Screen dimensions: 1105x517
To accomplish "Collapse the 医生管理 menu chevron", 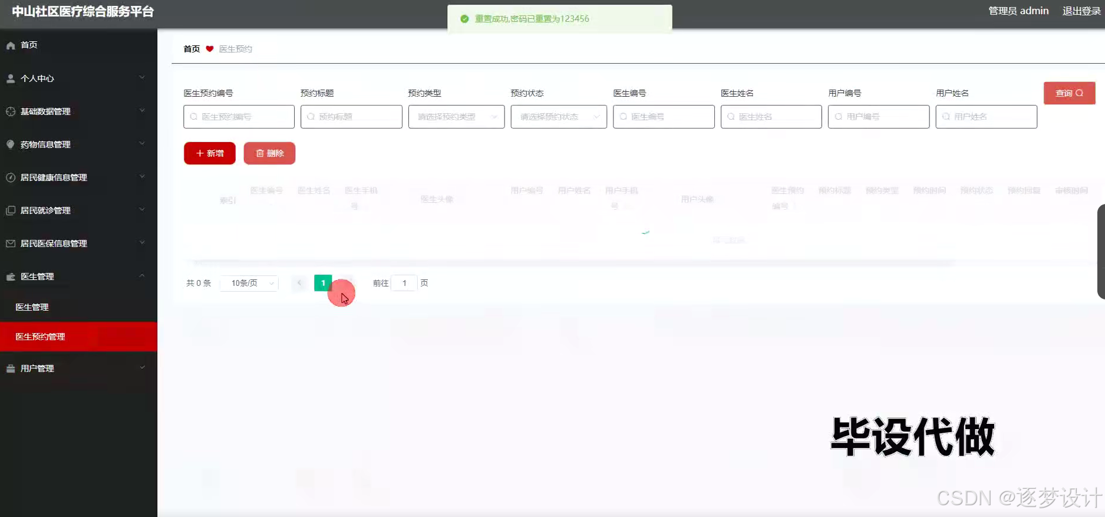I will [142, 276].
